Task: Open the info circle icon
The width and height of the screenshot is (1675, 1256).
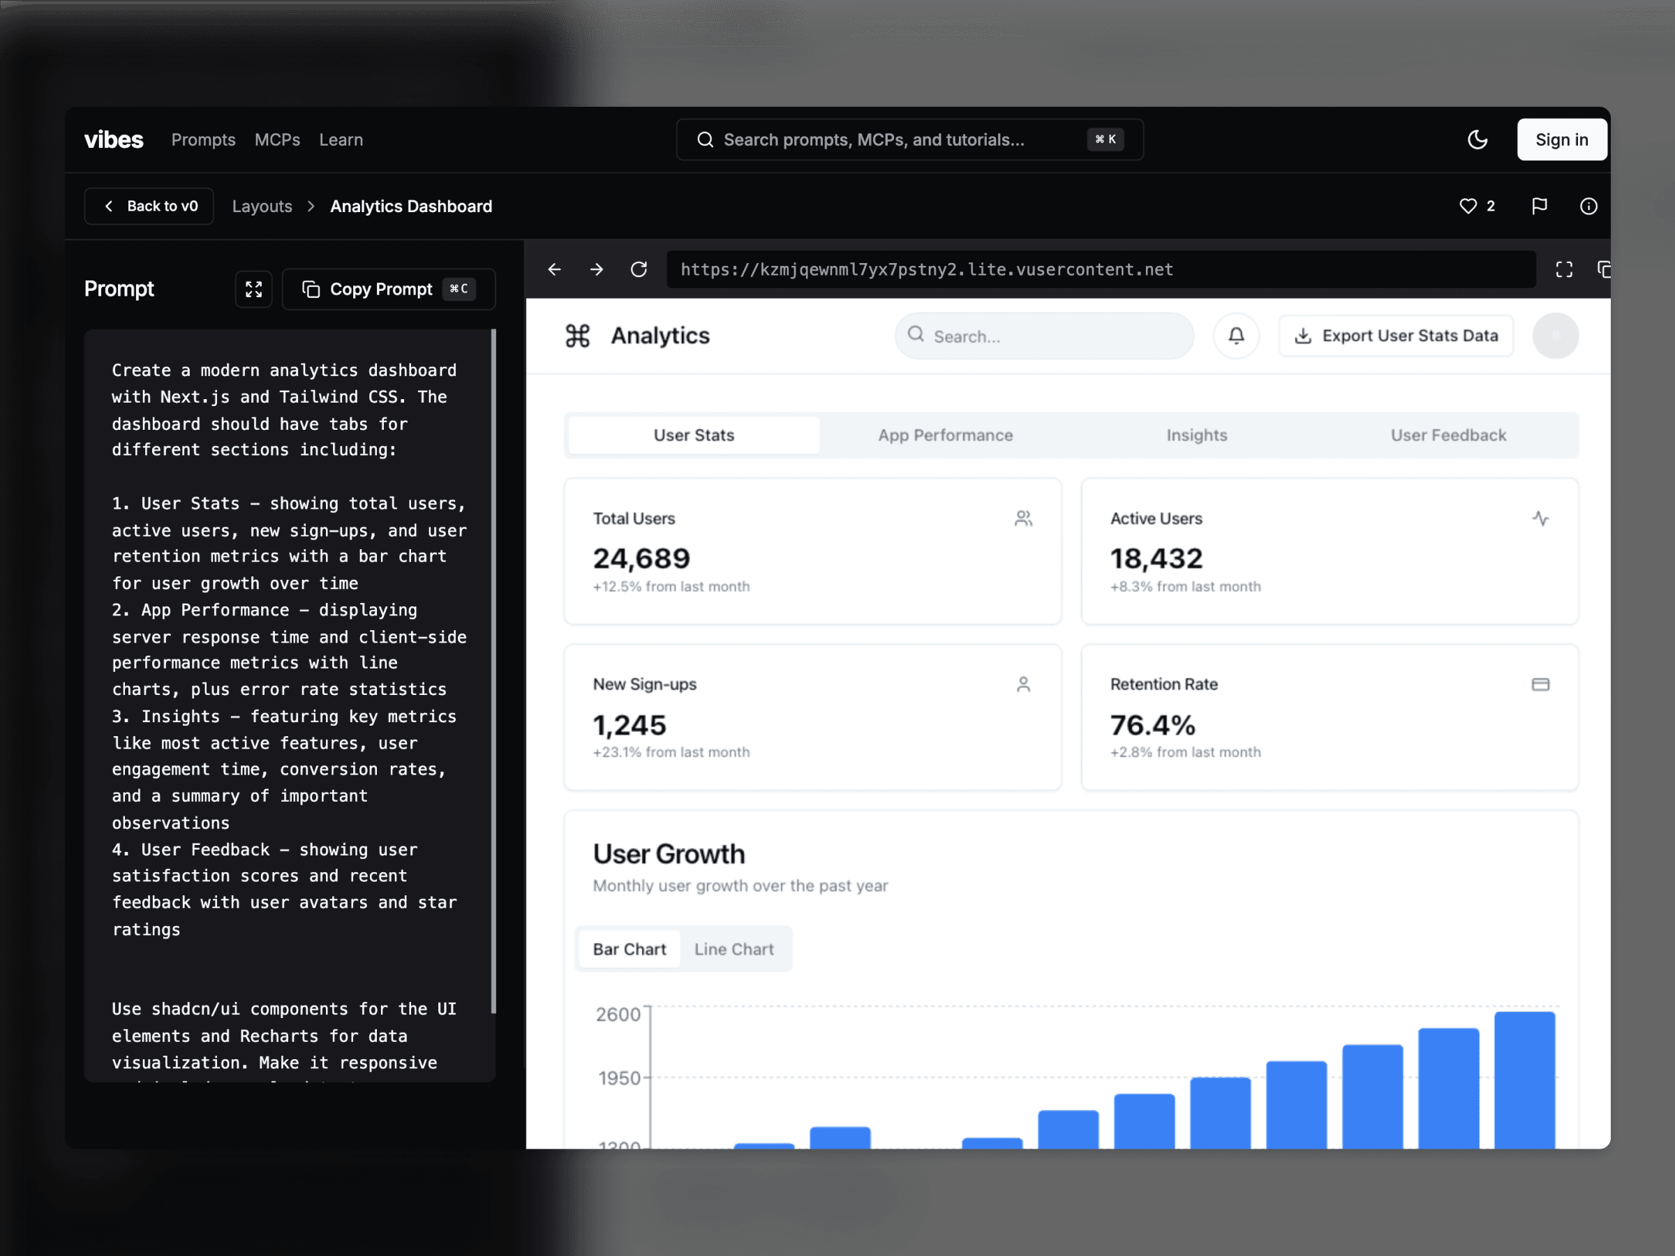Action: [x=1588, y=206]
